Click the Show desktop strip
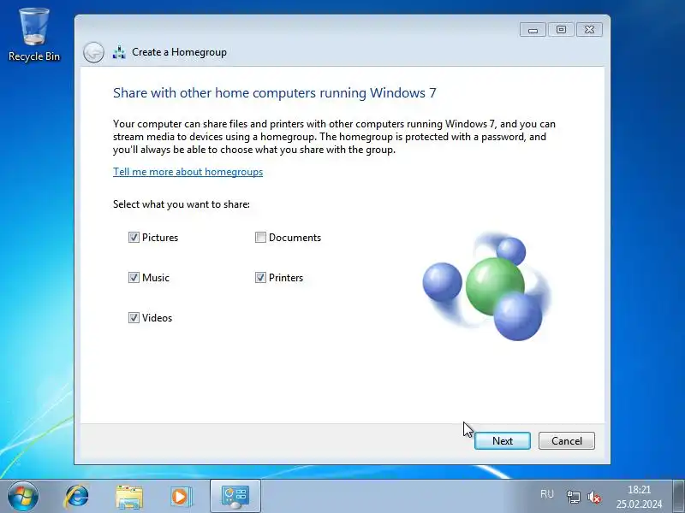The height and width of the screenshot is (513, 685). point(678,497)
